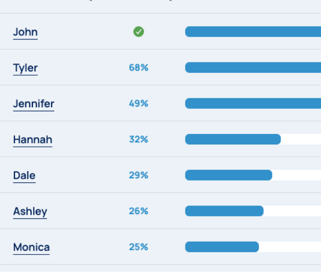Open Tyler's profile link
The height and width of the screenshot is (272, 321).
click(25, 68)
